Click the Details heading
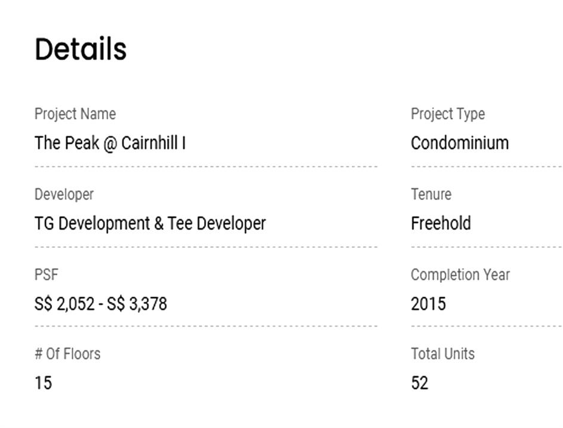 81,49
